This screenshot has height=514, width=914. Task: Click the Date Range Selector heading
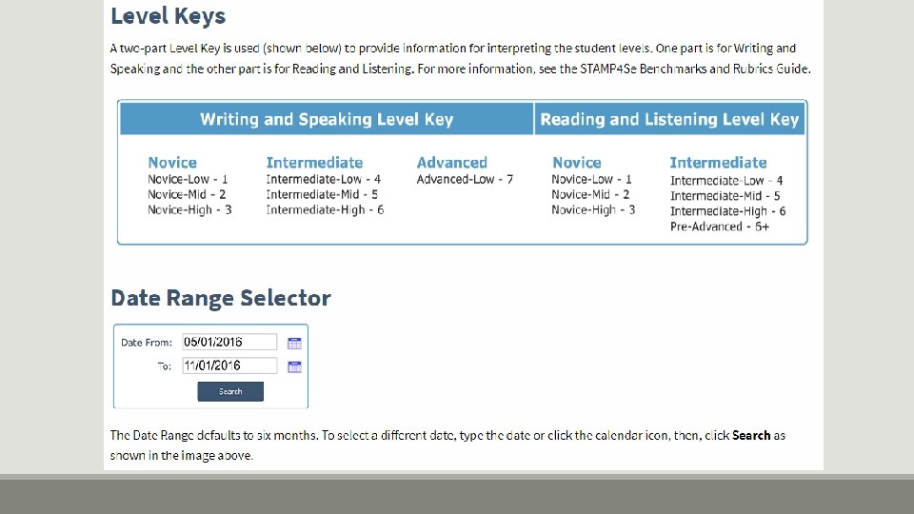click(220, 298)
